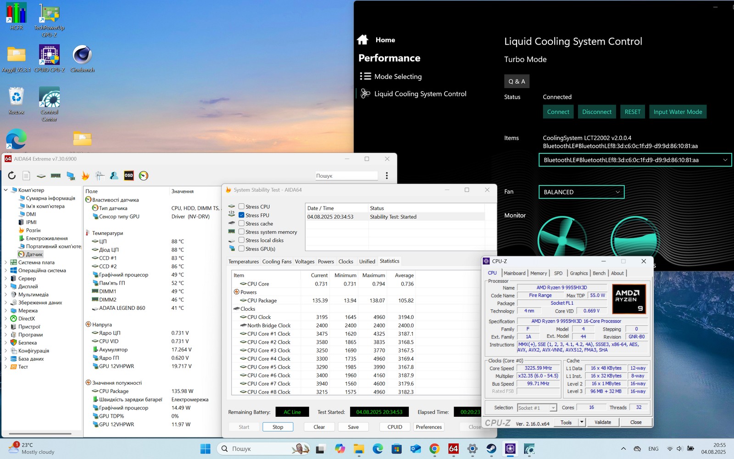Click the monitor diagnostics icon in AIDA64 toolbar
Screen dimensions: 734x459
pyautogui.click(x=71, y=175)
